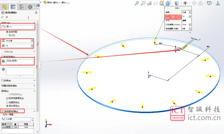This screenshot has height=134, width=224.
Task: Click the features to pattern icon
Action: (3, 61)
